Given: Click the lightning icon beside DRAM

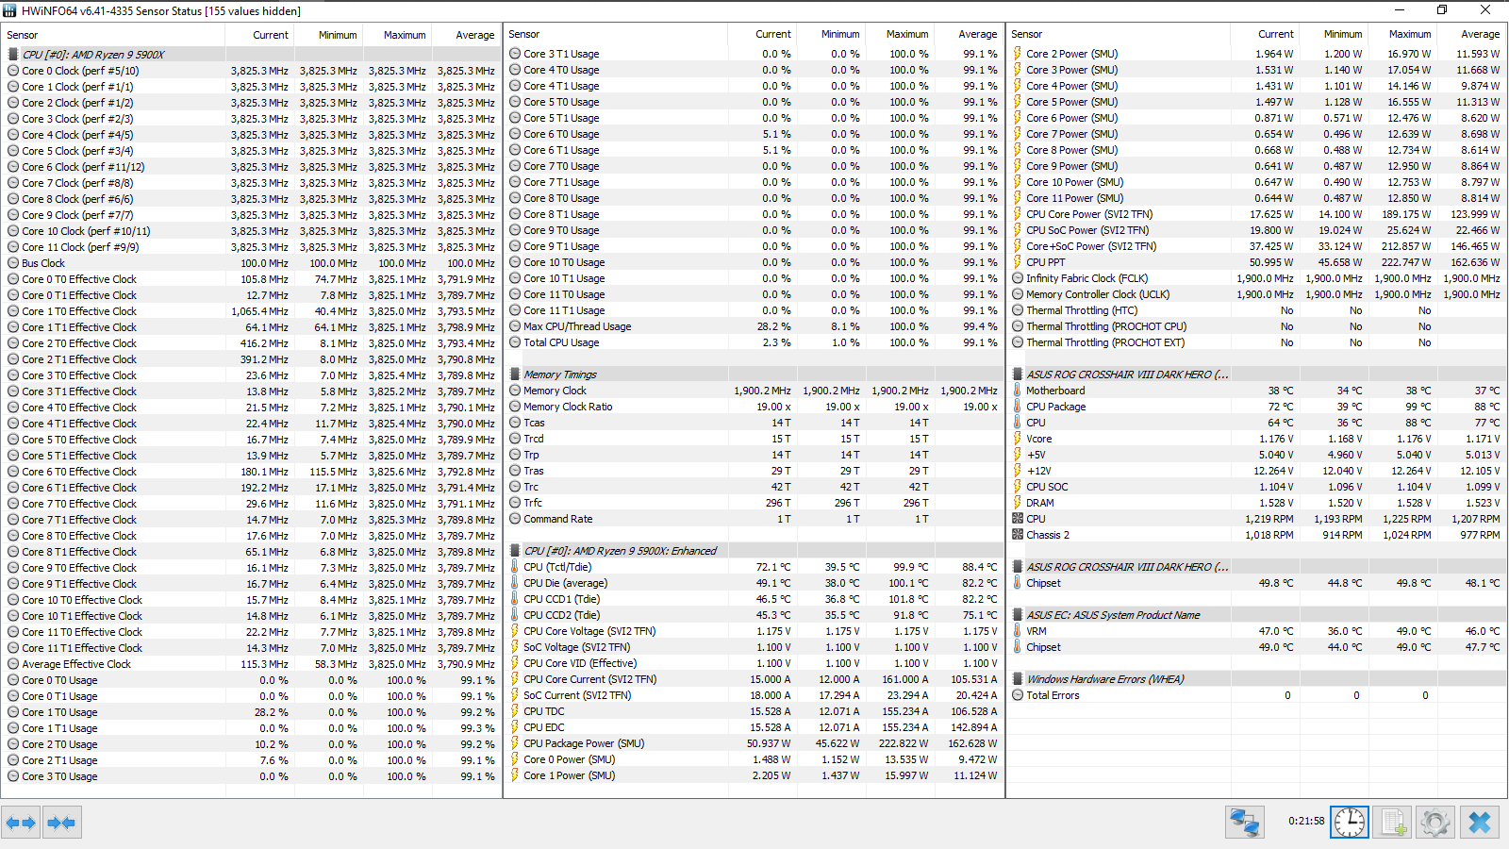Looking at the screenshot, I should coord(1018,503).
